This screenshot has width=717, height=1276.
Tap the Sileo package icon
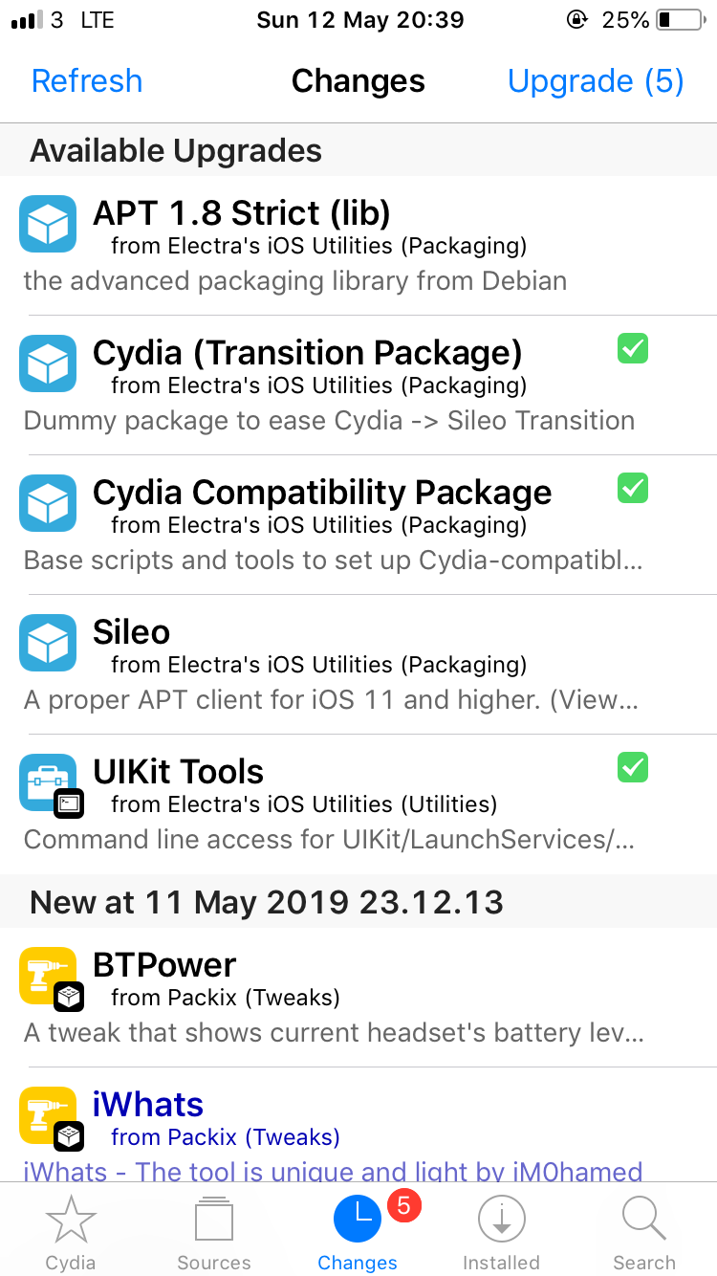click(48, 643)
